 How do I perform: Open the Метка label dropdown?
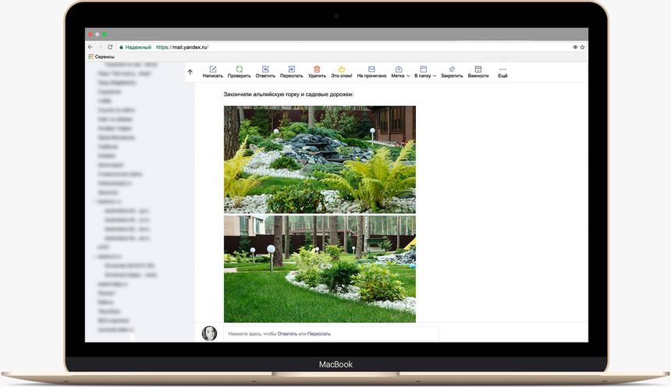click(x=399, y=70)
